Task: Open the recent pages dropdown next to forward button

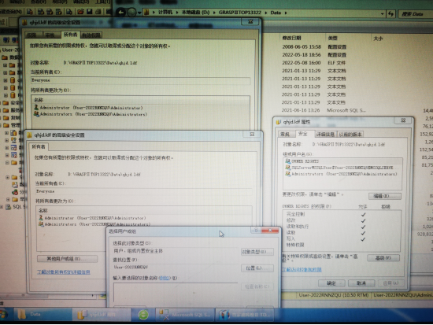Action: (139, 13)
